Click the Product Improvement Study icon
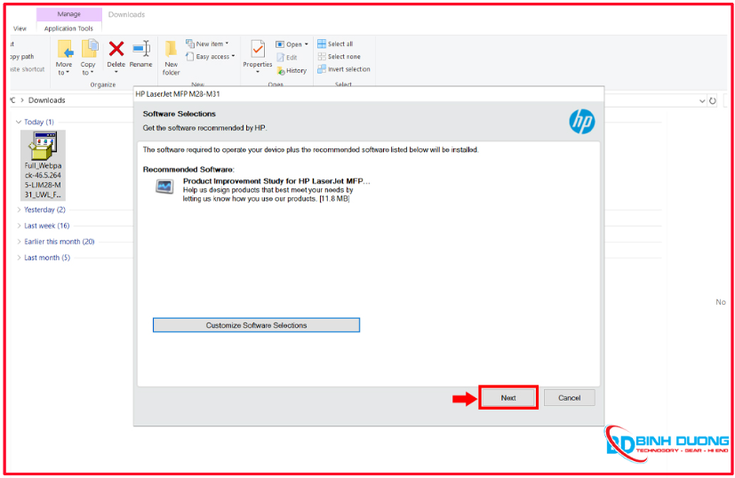This screenshot has height=478, width=735. coord(164,187)
